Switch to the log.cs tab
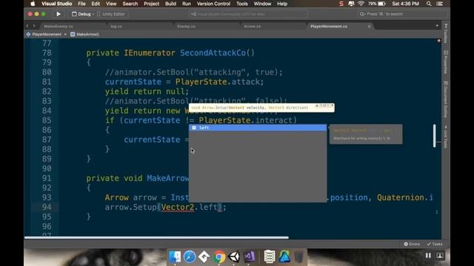This screenshot has width=474, height=266. (116, 27)
